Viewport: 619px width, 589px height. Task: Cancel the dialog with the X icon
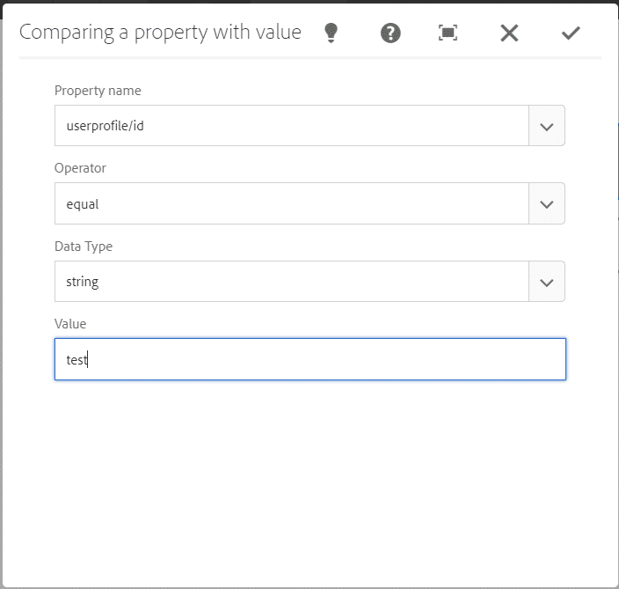[x=509, y=33]
